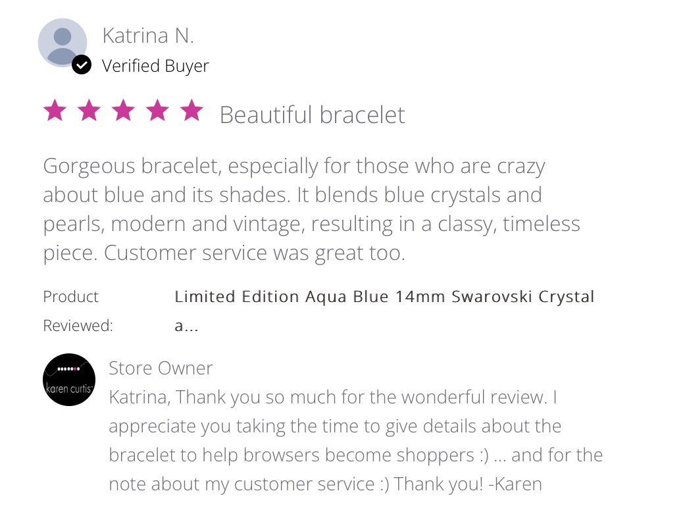The width and height of the screenshot is (685, 512).
Task: Click the first pink rating star
Action: pos(55,110)
